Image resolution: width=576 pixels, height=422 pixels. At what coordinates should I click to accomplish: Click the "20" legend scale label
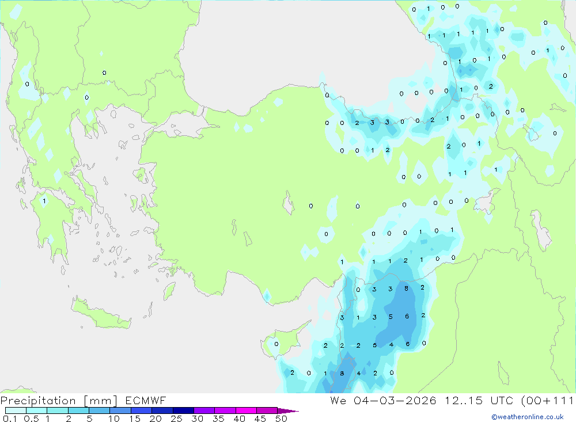pyautogui.click(x=156, y=419)
